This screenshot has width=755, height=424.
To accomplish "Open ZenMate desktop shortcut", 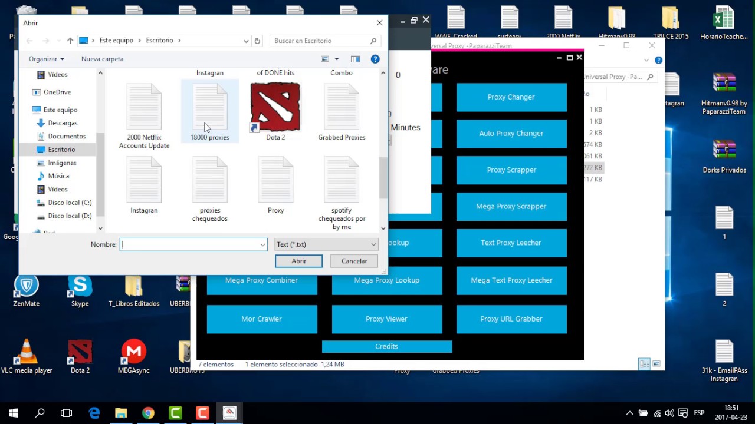I will 26,291.
